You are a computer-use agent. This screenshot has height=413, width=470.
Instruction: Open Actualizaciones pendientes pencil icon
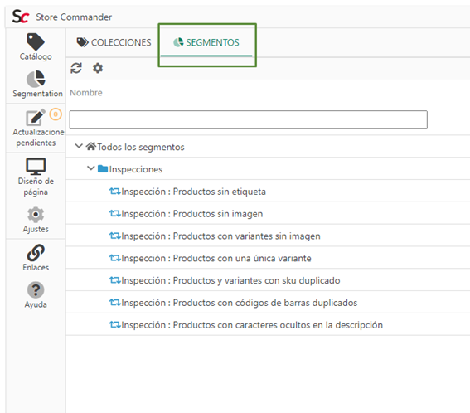click(x=36, y=117)
